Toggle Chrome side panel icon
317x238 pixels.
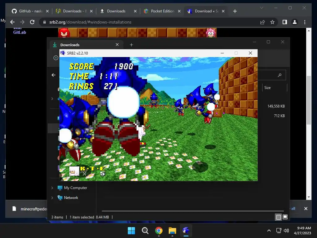(285, 22)
